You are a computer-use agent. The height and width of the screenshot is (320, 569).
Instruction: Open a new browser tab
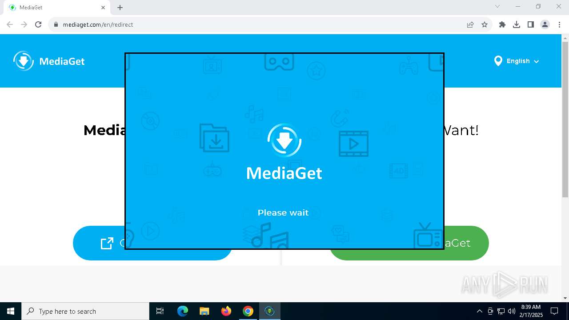tap(120, 8)
